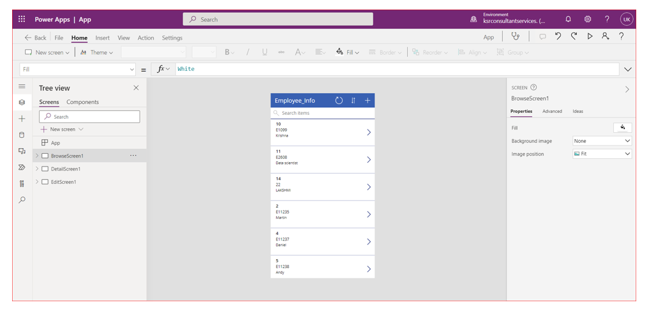This screenshot has height=314, width=649.
Task: Open the View ribbon tab
Action: (x=124, y=38)
